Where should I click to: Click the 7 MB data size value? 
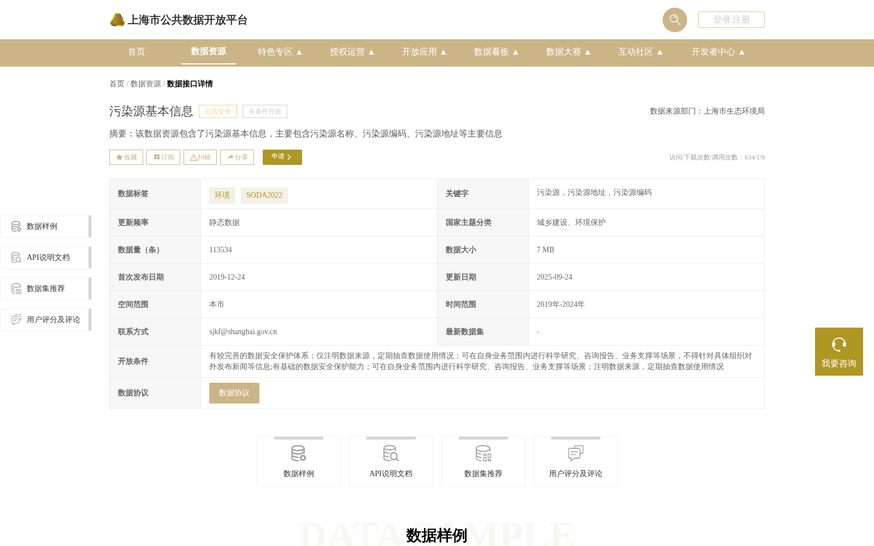click(546, 250)
